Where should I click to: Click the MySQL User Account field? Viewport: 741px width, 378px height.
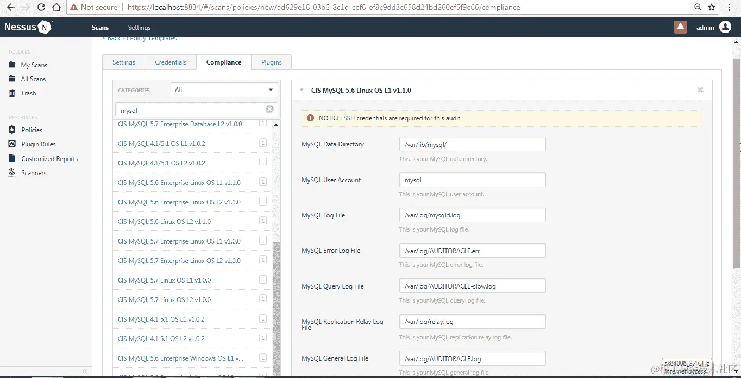click(x=473, y=180)
